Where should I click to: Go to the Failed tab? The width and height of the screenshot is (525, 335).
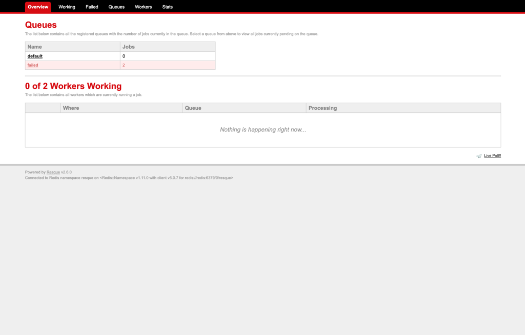[92, 7]
